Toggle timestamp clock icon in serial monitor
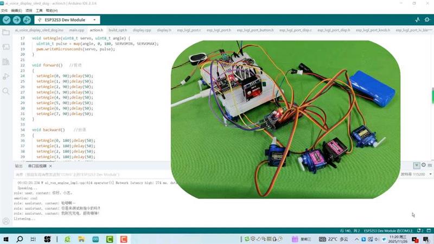 (x=424, y=165)
